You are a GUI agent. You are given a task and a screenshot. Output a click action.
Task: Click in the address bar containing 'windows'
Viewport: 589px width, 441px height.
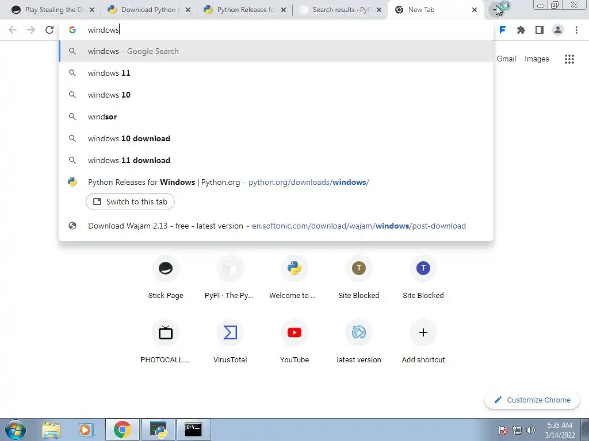click(276, 30)
